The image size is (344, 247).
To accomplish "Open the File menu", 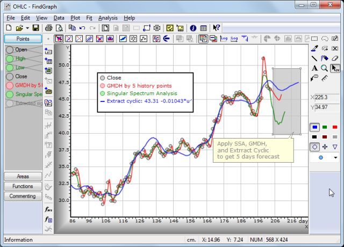I will [x=11, y=18].
